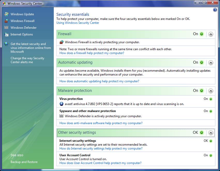Click green status dot for User Account Control
The height and width of the screenshot is (171, 220).
pyautogui.click(x=211, y=155)
